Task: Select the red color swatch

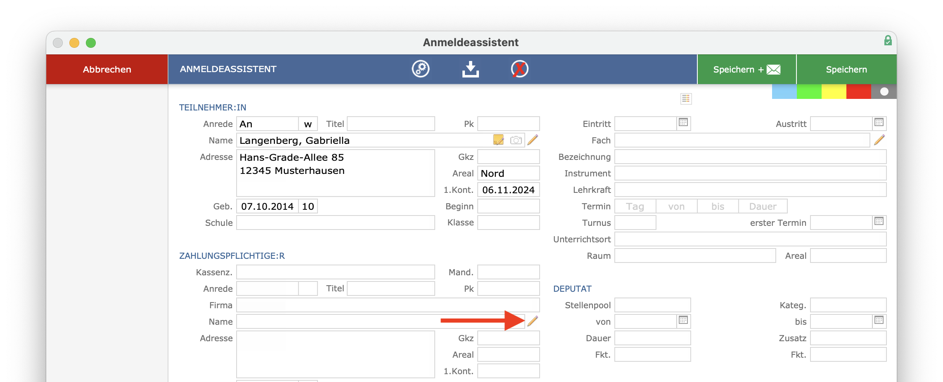Action: click(858, 91)
